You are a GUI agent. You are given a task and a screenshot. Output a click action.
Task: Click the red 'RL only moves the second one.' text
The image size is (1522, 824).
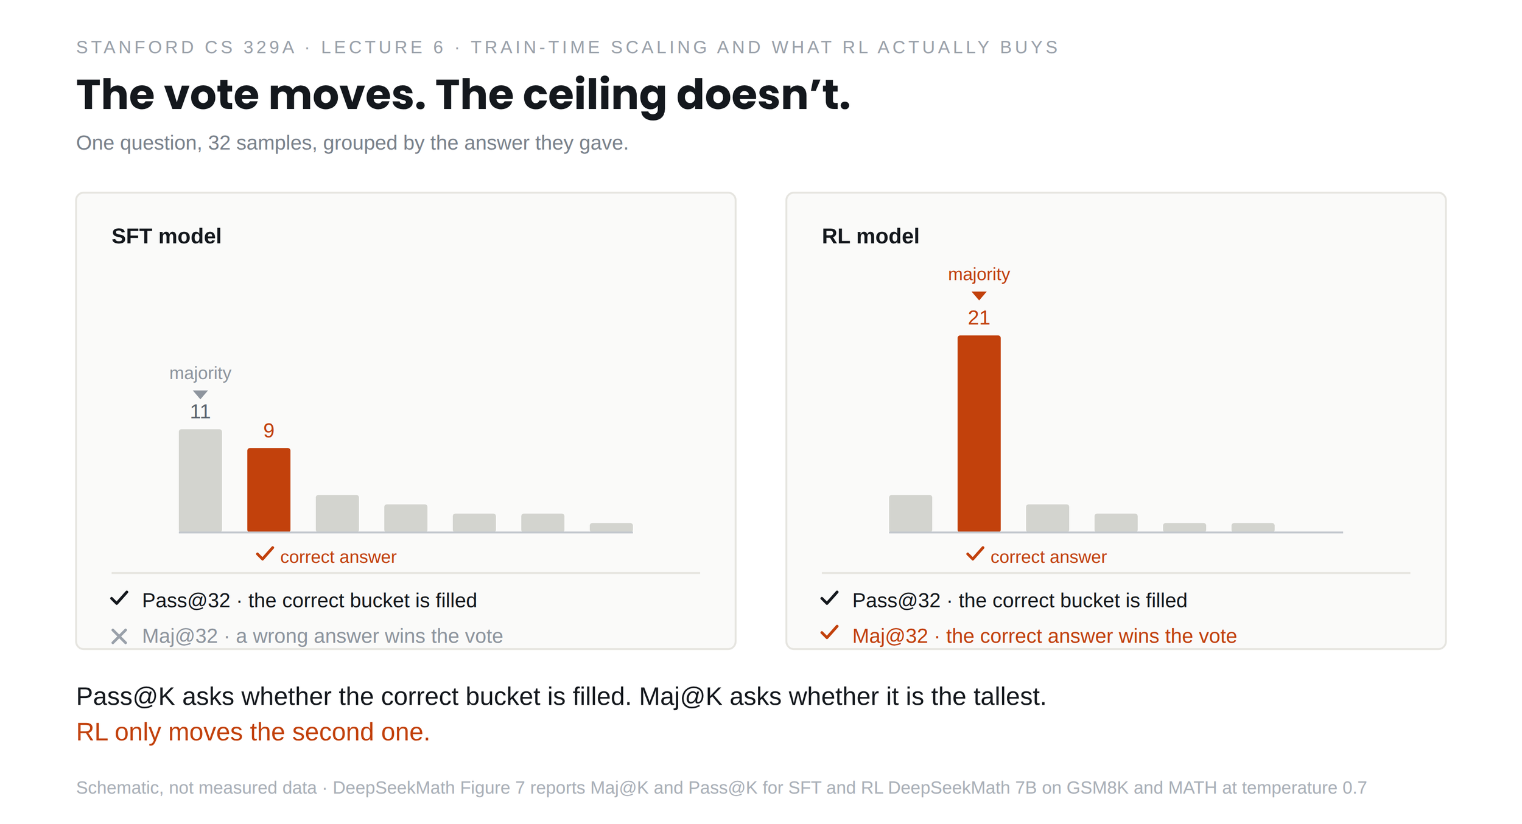253,732
